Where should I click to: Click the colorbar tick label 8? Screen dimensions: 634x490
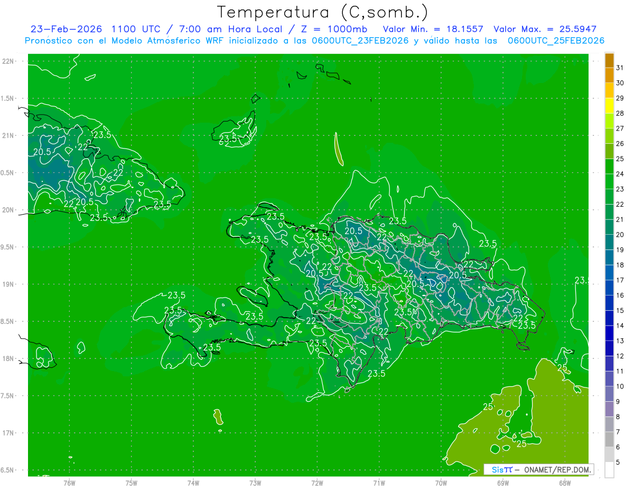pos(618,417)
